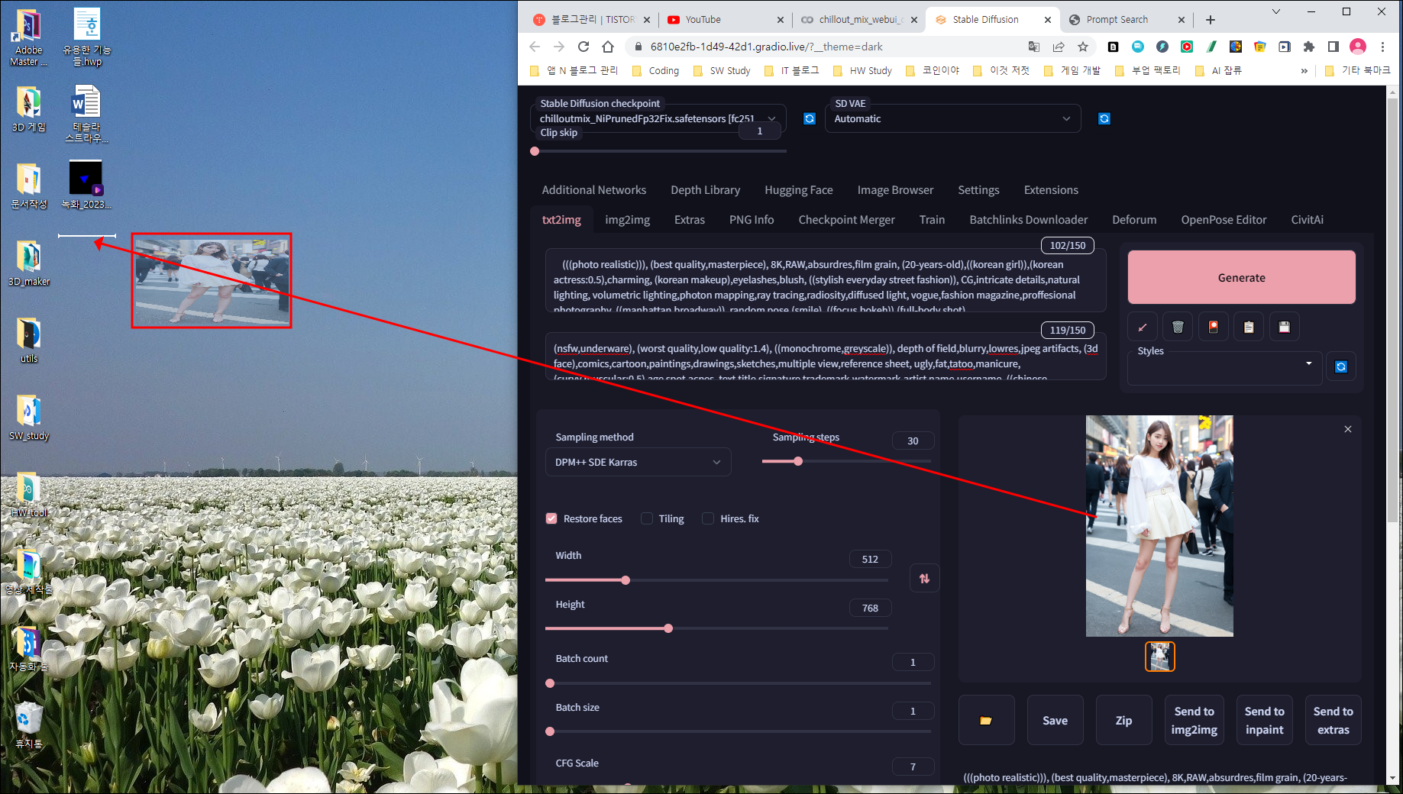Viewport: 1403px width, 794px height.
Task: Click the yellow sticky notes extension icon
Action: click(1260, 47)
